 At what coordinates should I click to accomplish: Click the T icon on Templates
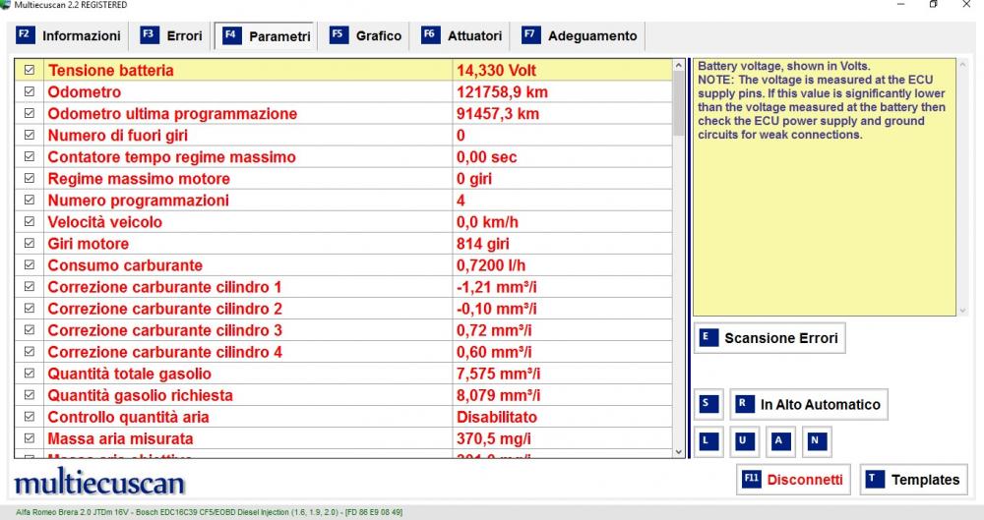[875, 480]
